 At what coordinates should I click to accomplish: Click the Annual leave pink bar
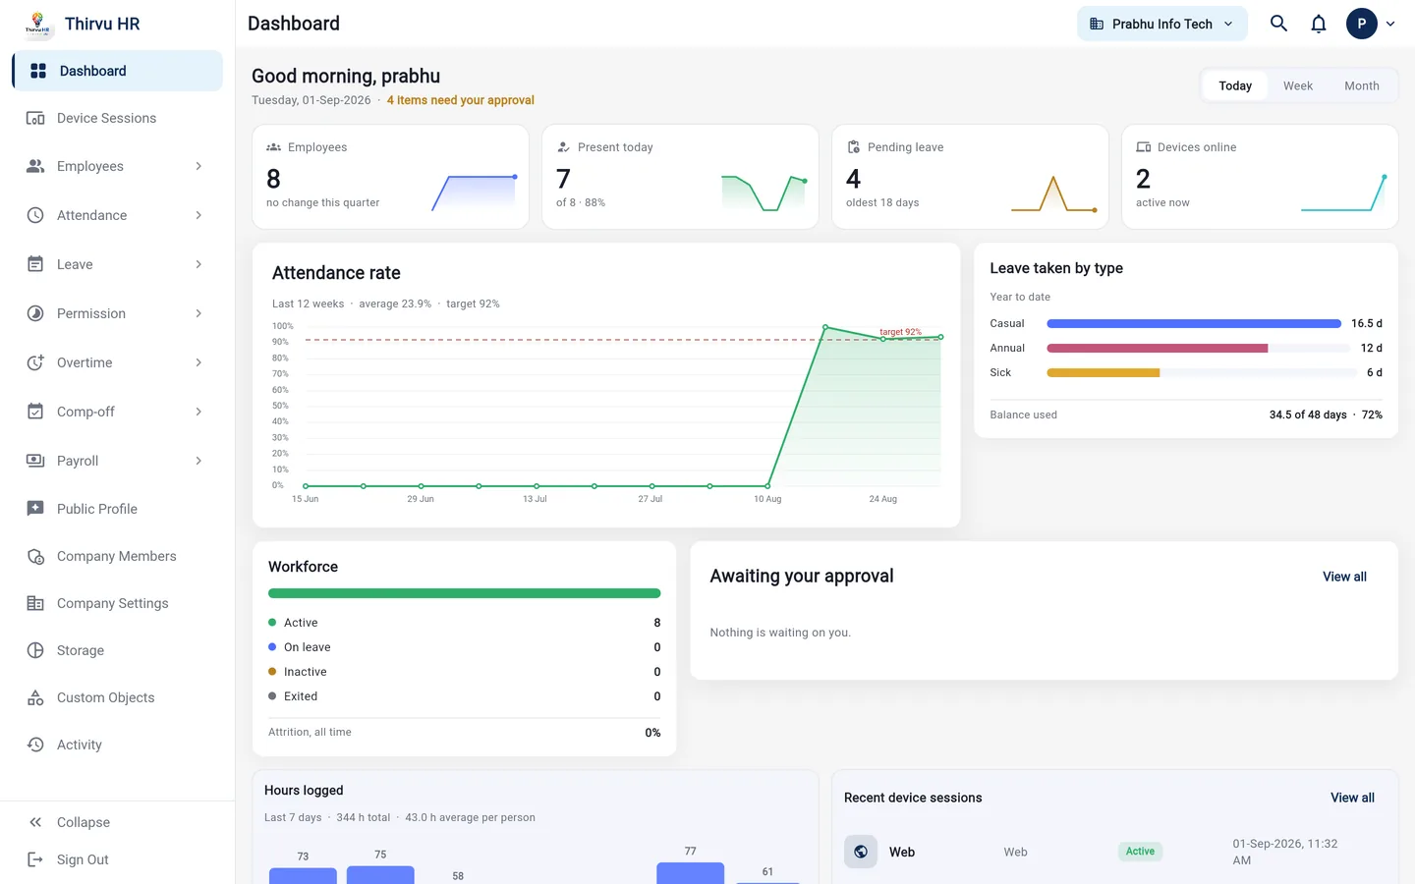tap(1158, 348)
